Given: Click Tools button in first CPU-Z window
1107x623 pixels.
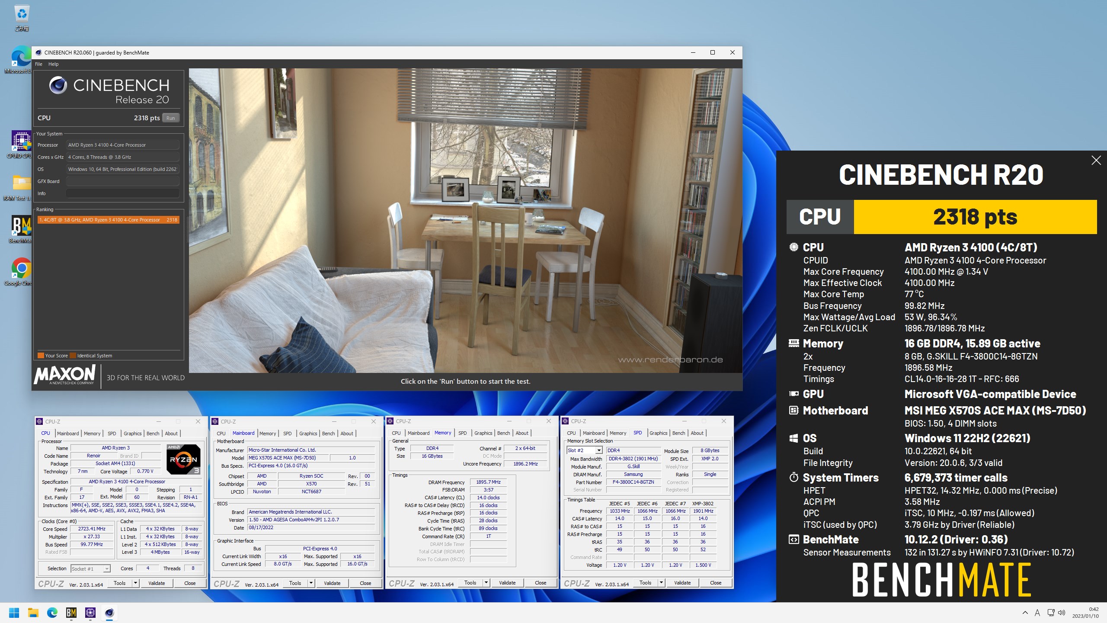Looking at the screenshot, I should click(x=120, y=583).
